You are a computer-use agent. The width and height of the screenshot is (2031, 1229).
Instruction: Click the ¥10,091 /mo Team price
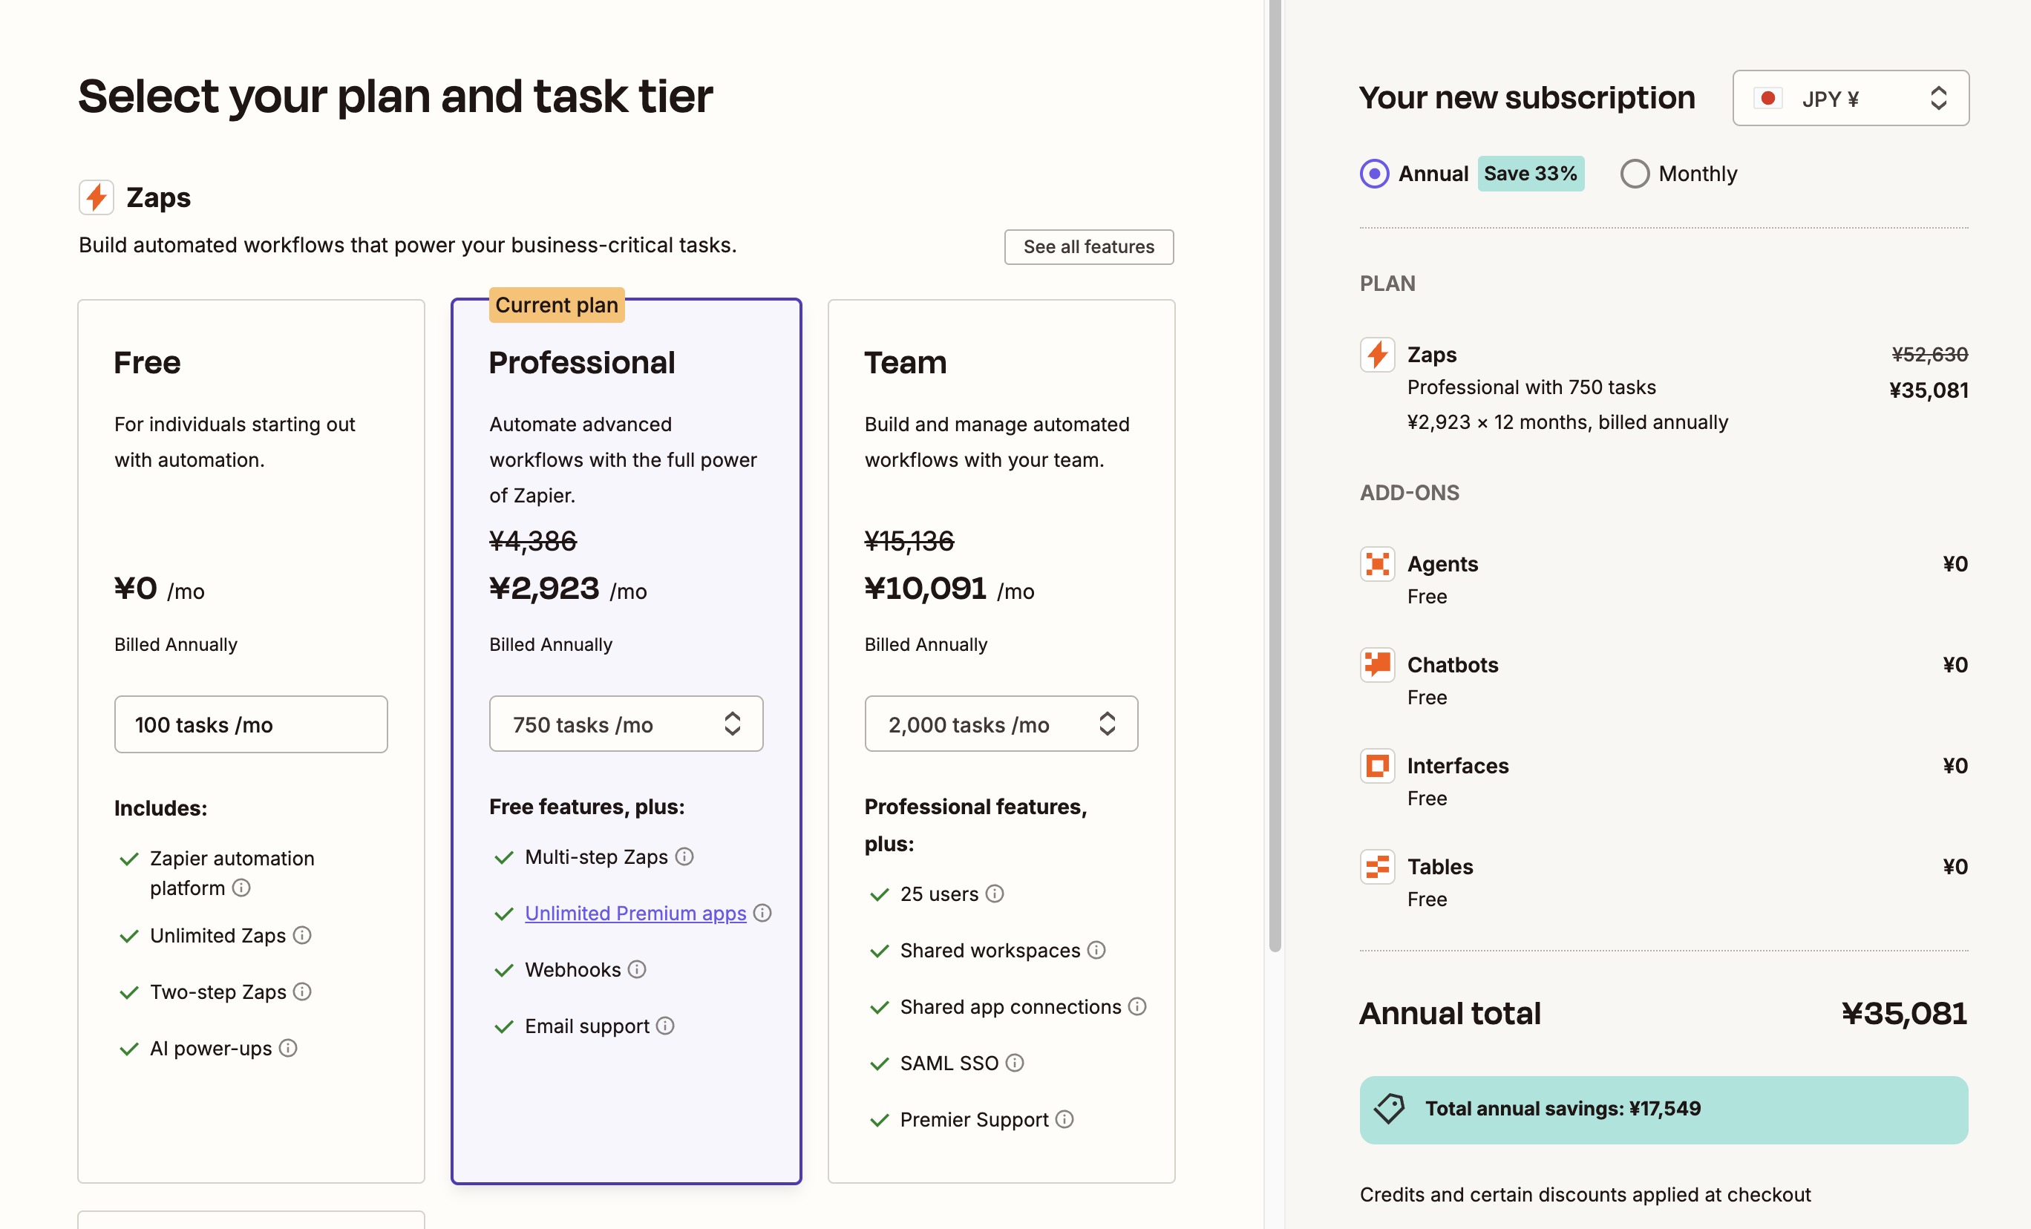click(949, 589)
